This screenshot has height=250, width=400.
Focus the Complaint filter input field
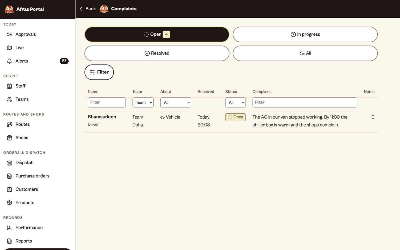(305, 103)
